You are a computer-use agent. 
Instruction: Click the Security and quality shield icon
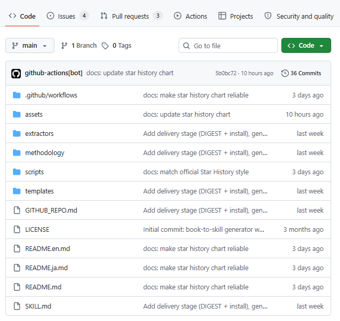point(268,16)
